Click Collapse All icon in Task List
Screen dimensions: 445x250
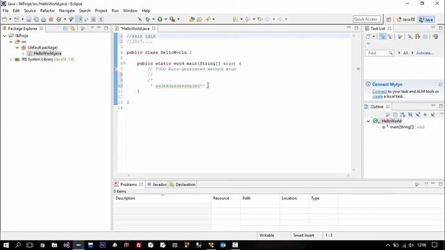point(426,37)
